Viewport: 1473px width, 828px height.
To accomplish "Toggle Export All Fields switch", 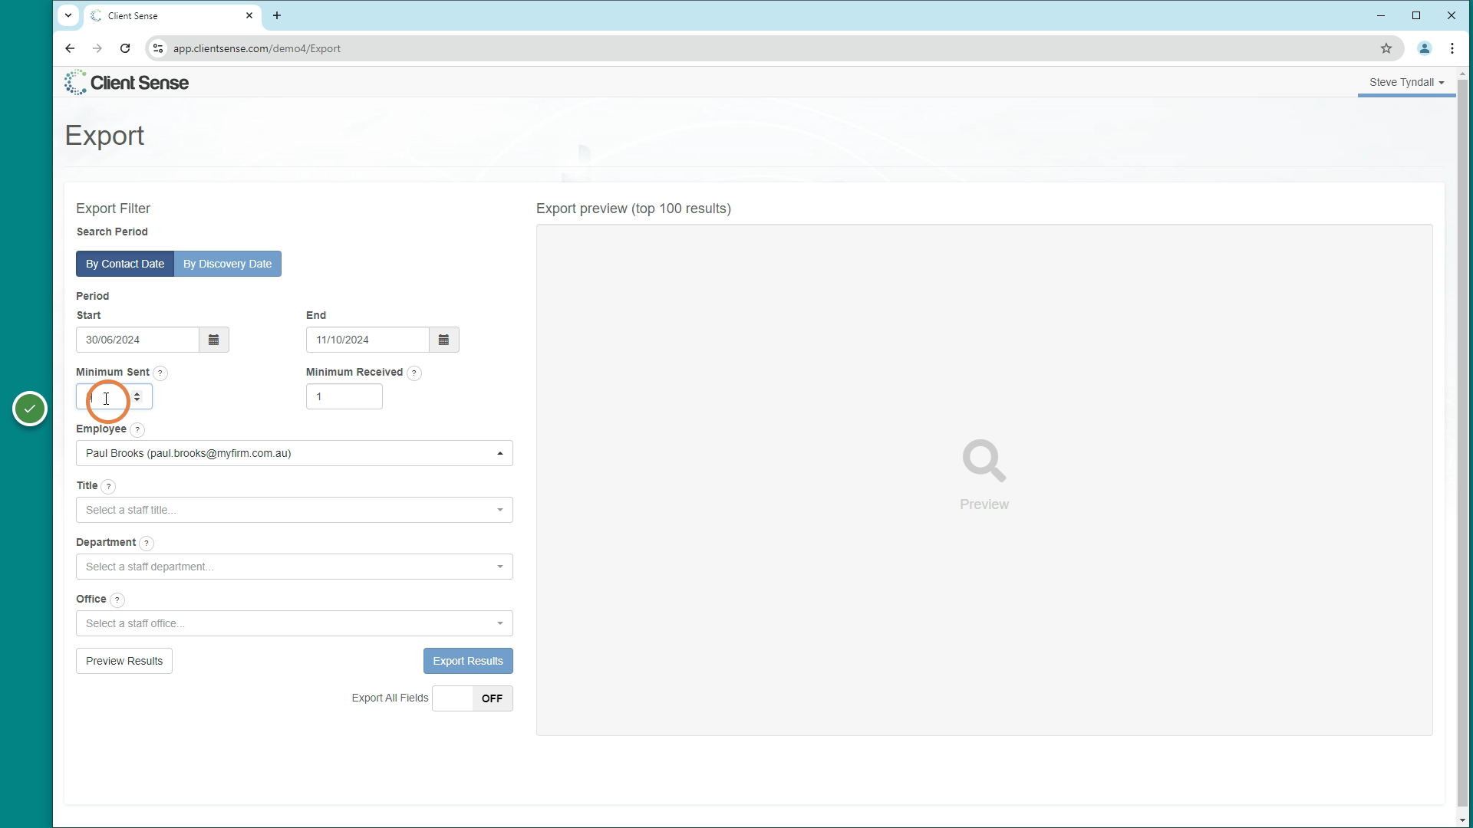I will (473, 698).
